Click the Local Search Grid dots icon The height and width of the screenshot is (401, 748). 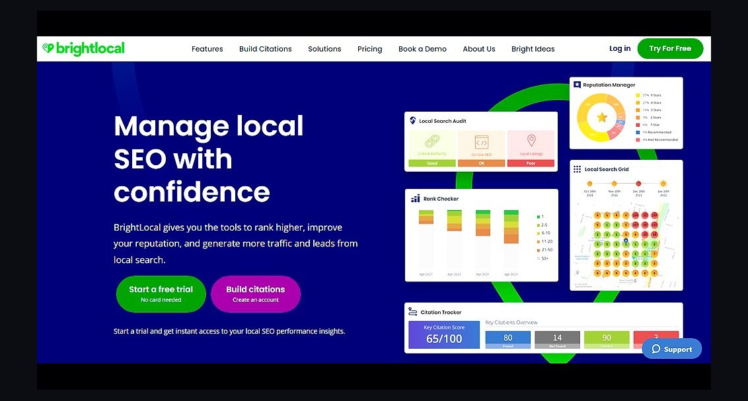coord(577,169)
